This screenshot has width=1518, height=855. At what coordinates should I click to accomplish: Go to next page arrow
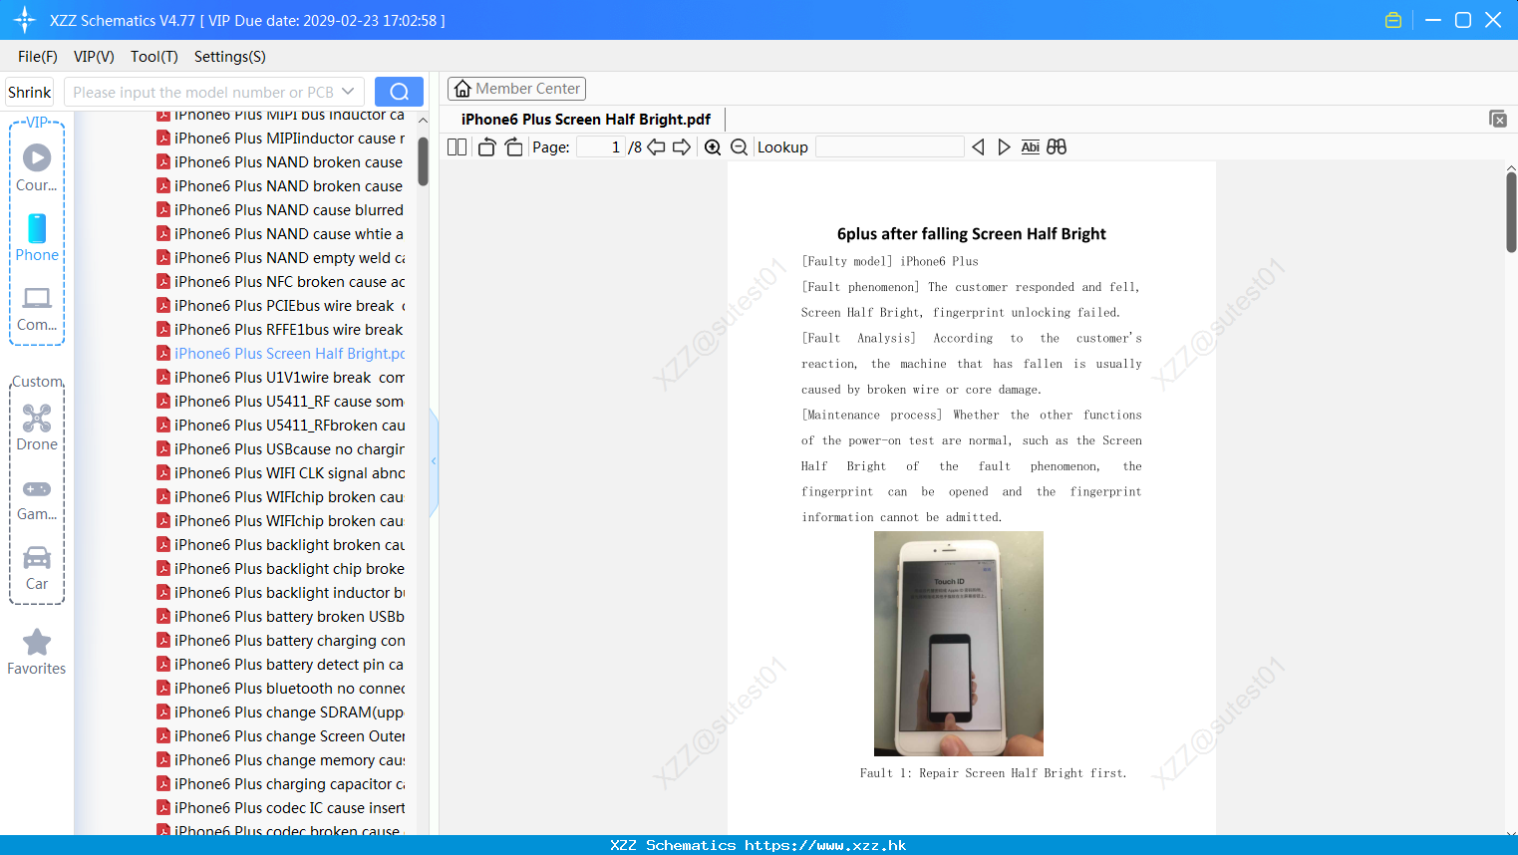pos(682,147)
